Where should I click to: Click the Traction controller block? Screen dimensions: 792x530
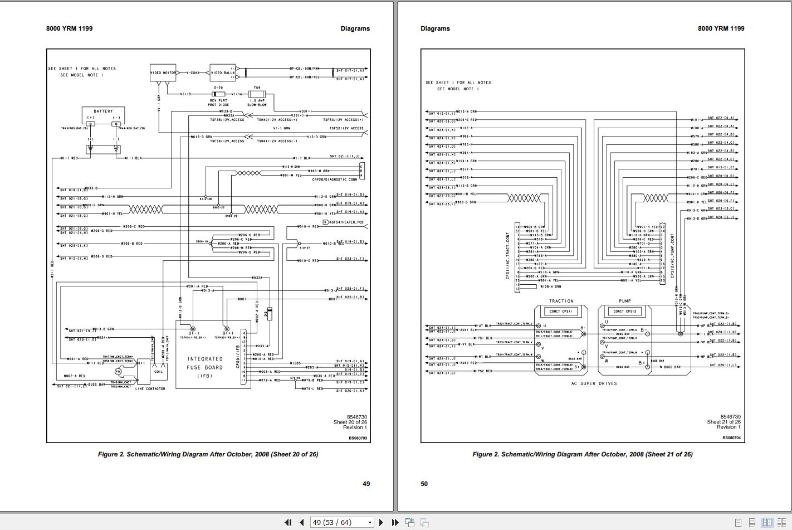coord(561,340)
